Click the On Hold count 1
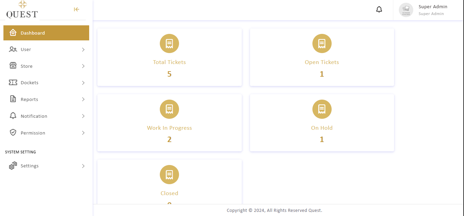 322,140
